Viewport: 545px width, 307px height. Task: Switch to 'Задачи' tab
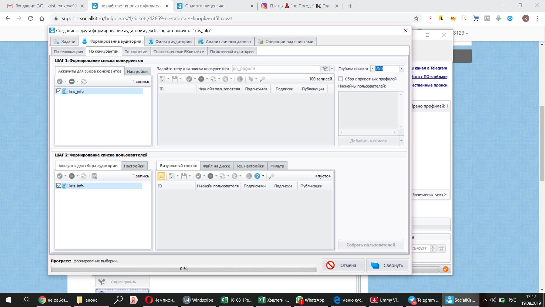coord(65,42)
